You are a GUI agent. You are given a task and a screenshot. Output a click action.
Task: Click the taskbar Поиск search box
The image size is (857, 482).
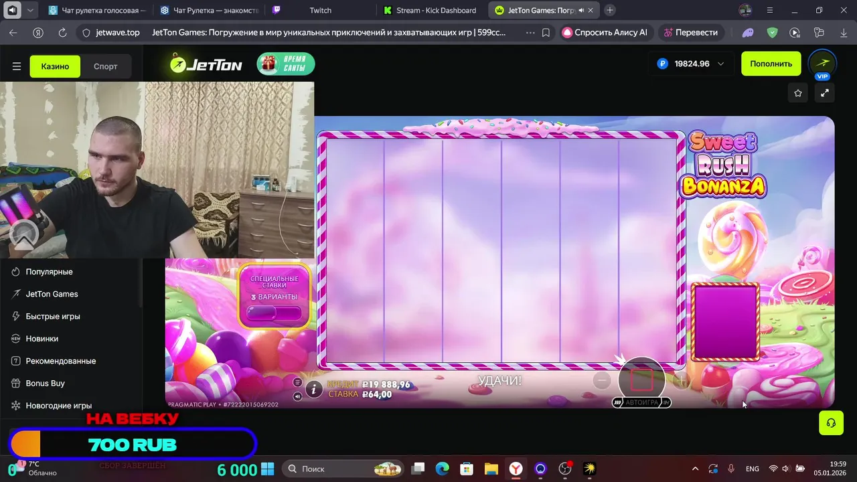pyautogui.click(x=342, y=469)
